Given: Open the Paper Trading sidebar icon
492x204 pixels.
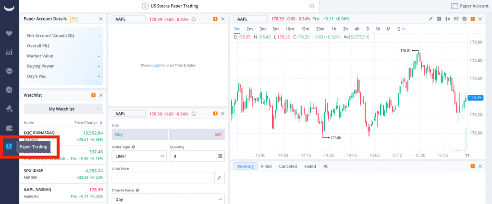Looking at the screenshot, I should coord(9,147).
